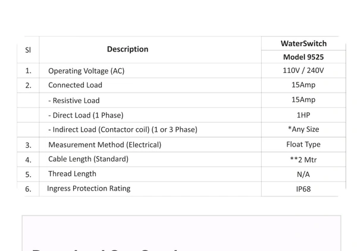Select the "**2 Mtr" value cell
Screen dimensions: 357x251
pos(303,160)
